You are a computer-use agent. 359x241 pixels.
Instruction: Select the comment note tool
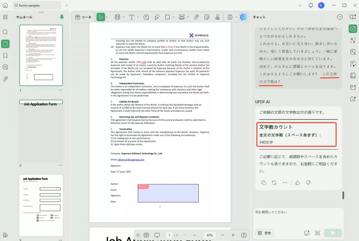coord(146,17)
